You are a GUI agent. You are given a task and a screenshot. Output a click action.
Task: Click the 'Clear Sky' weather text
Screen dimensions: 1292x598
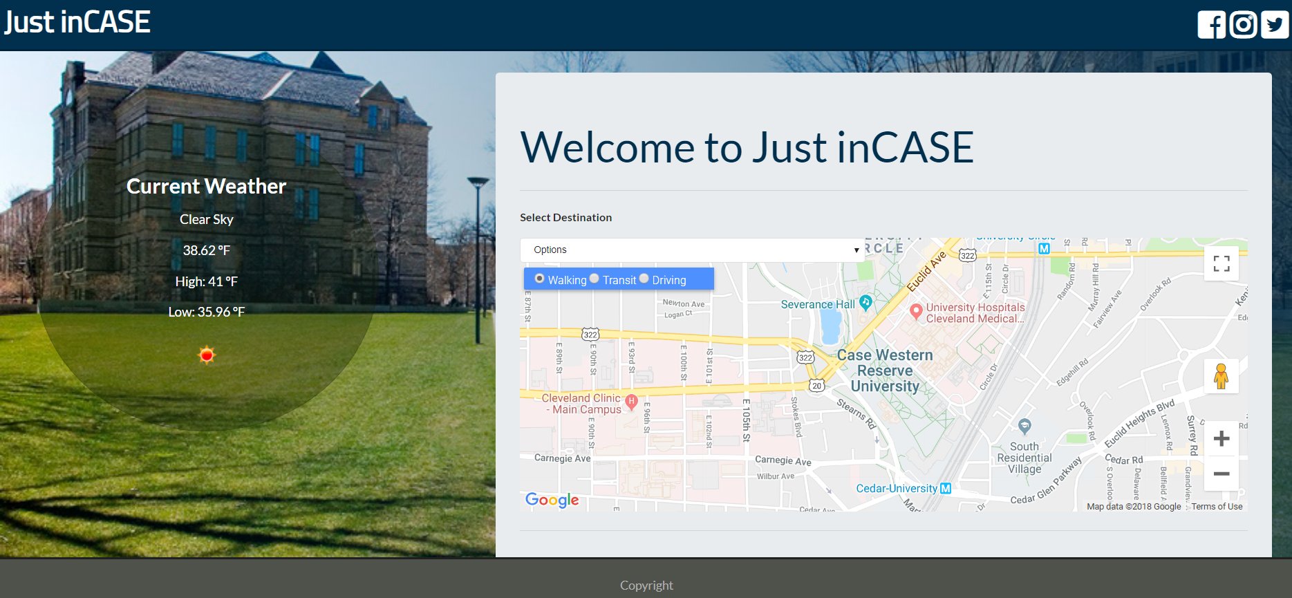coord(207,219)
